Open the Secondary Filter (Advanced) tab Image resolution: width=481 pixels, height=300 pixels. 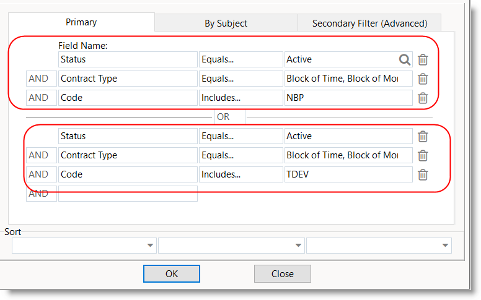tap(369, 24)
